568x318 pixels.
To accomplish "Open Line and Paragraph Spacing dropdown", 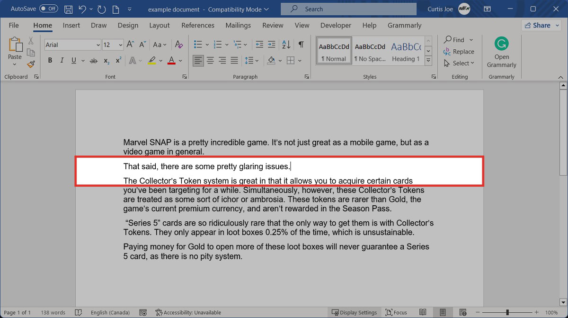I will point(251,61).
